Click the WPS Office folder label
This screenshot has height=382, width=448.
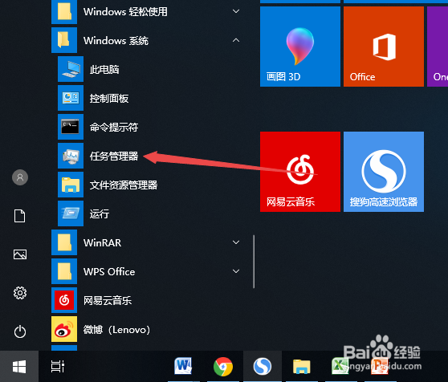(x=109, y=271)
